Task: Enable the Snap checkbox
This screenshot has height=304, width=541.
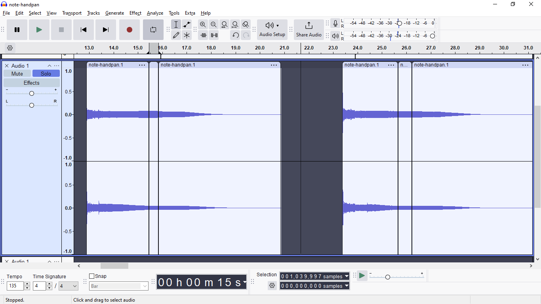Action: click(x=92, y=276)
